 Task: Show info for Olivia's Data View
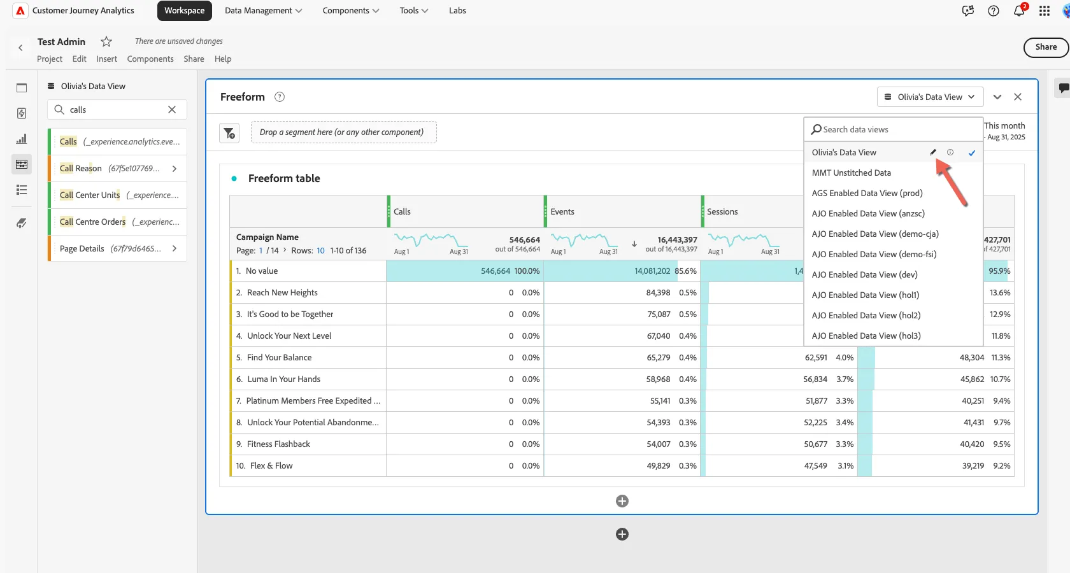[x=950, y=152]
